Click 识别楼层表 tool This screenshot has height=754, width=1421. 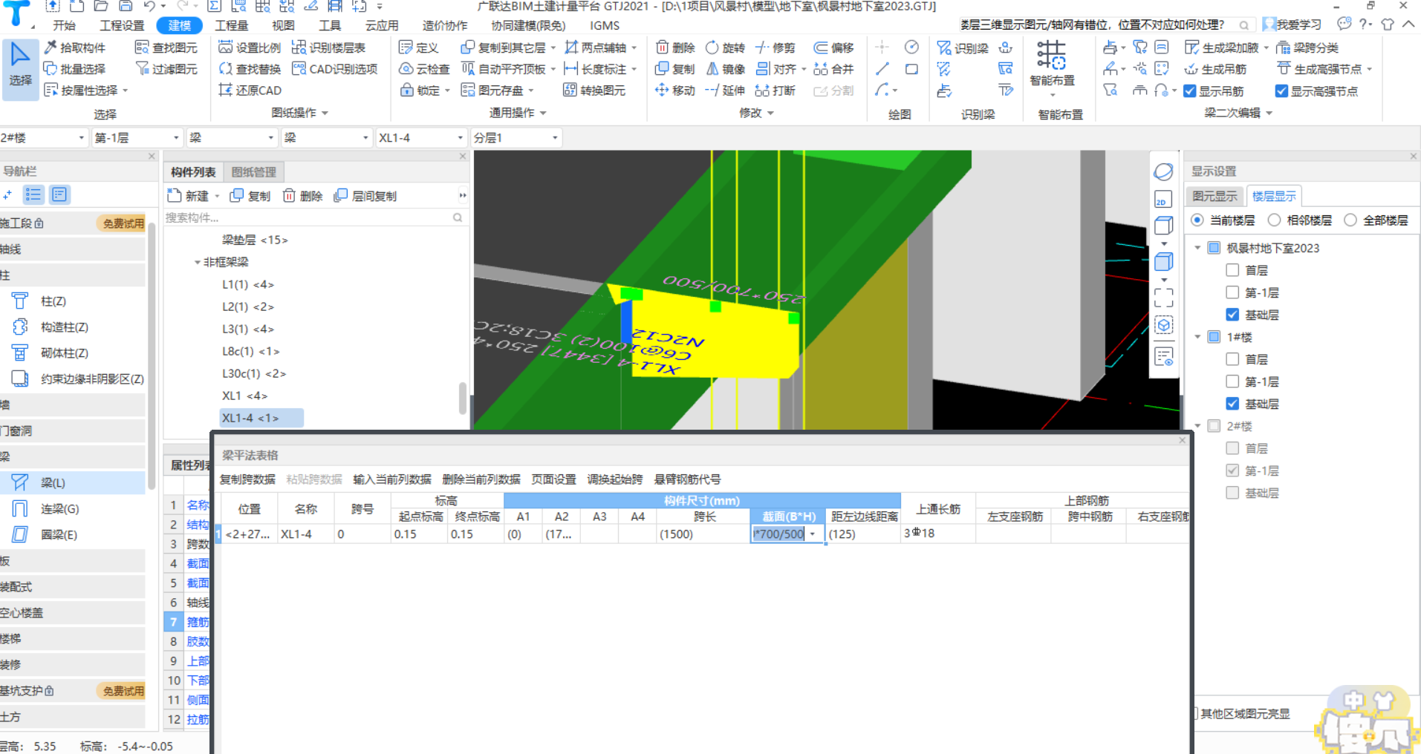click(x=329, y=47)
